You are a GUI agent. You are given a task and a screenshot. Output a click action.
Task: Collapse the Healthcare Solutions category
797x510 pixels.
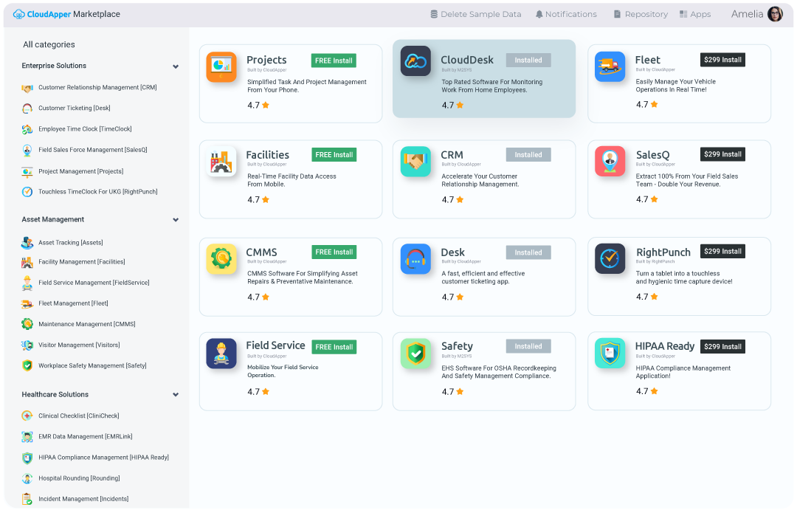(x=176, y=395)
